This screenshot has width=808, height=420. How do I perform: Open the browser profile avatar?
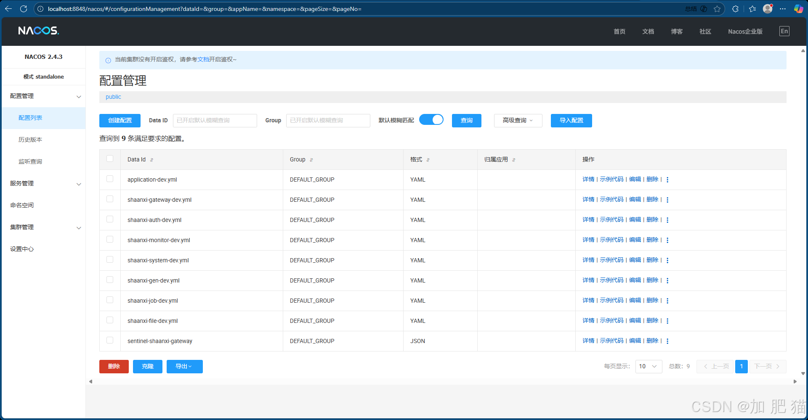tap(768, 8)
